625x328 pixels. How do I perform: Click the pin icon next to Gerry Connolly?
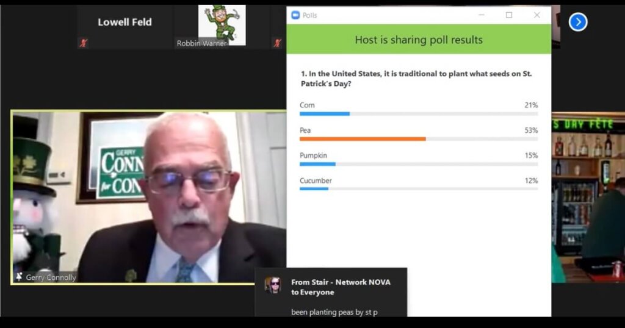(19, 277)
